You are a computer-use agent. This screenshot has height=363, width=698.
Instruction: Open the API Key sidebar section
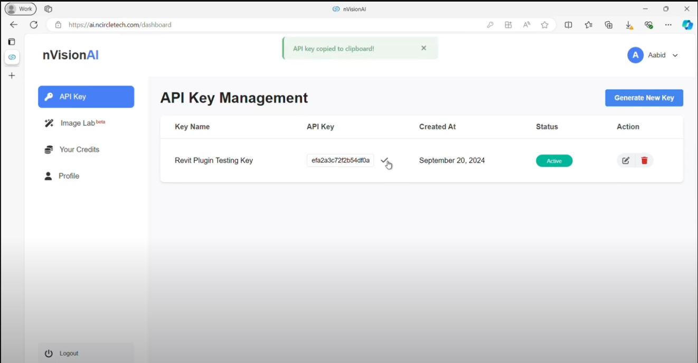(86, 97)
